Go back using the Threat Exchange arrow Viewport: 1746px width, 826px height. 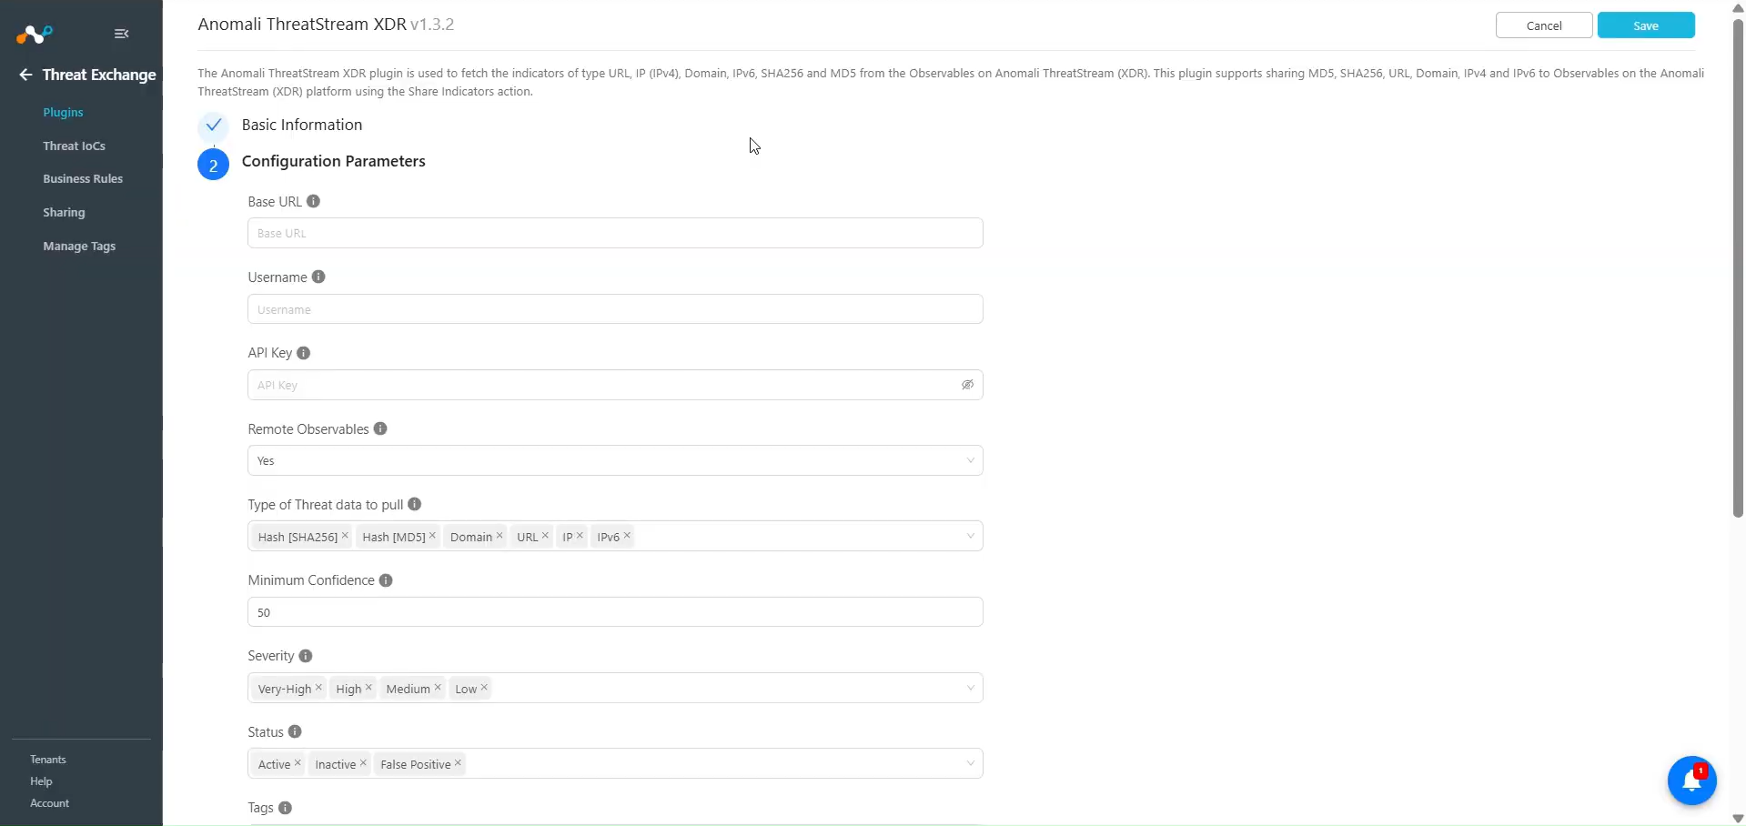(25, 75)
